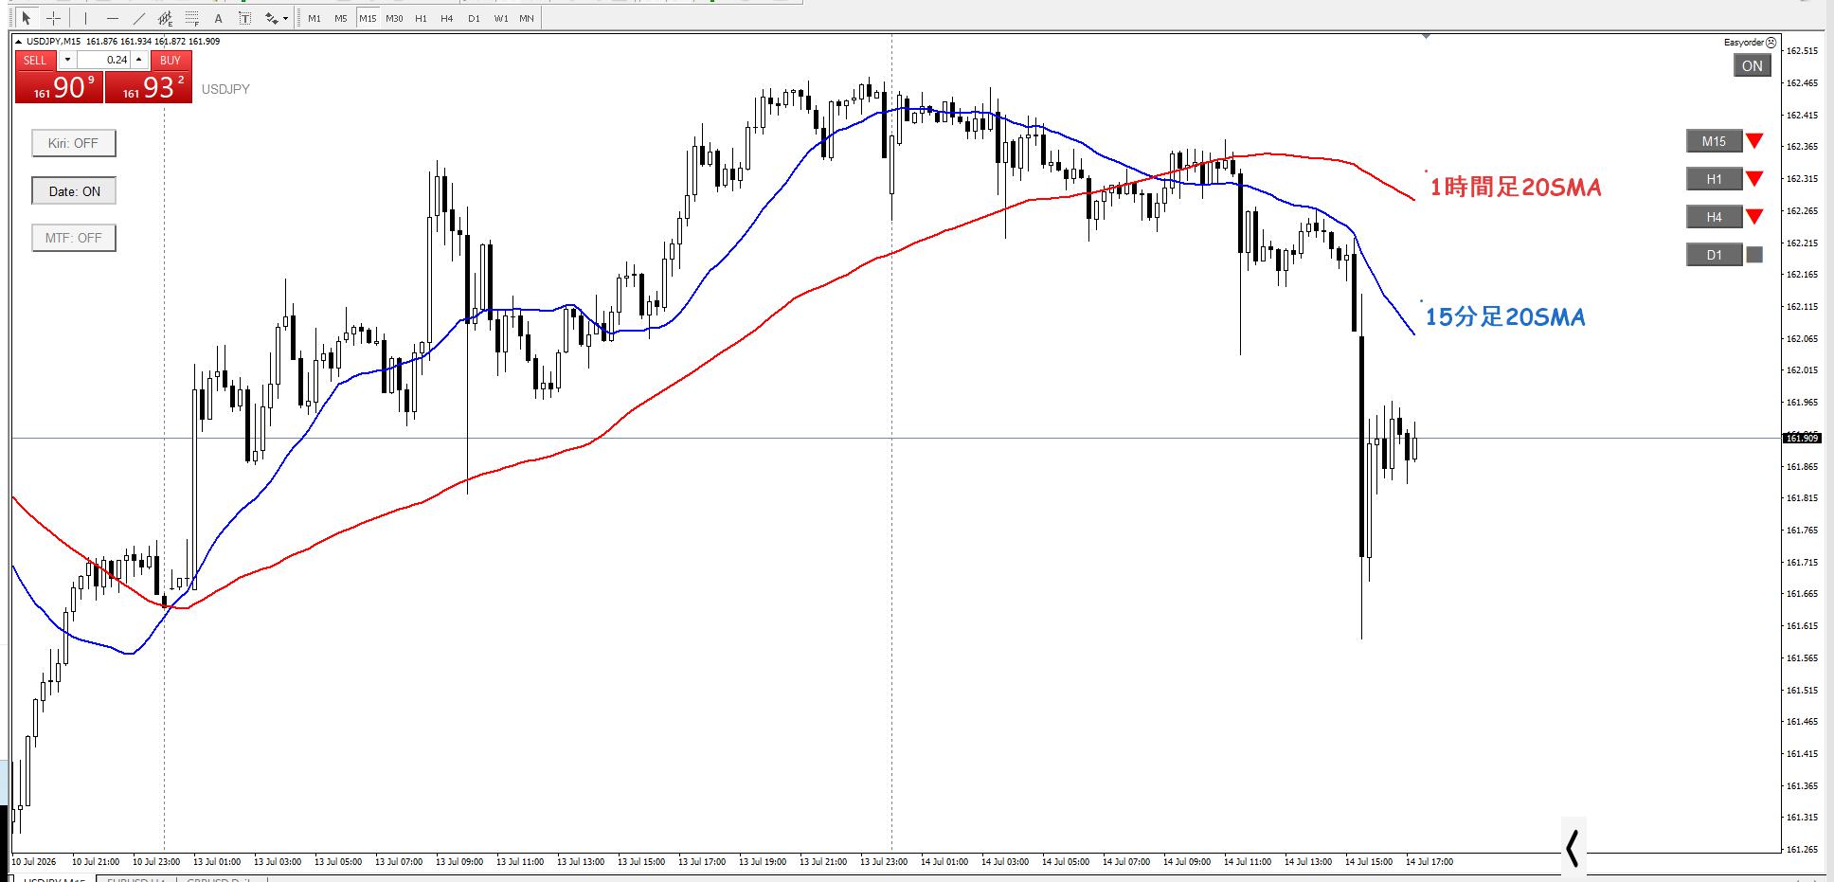Click the Easyorder ON button

(1753, 65)
